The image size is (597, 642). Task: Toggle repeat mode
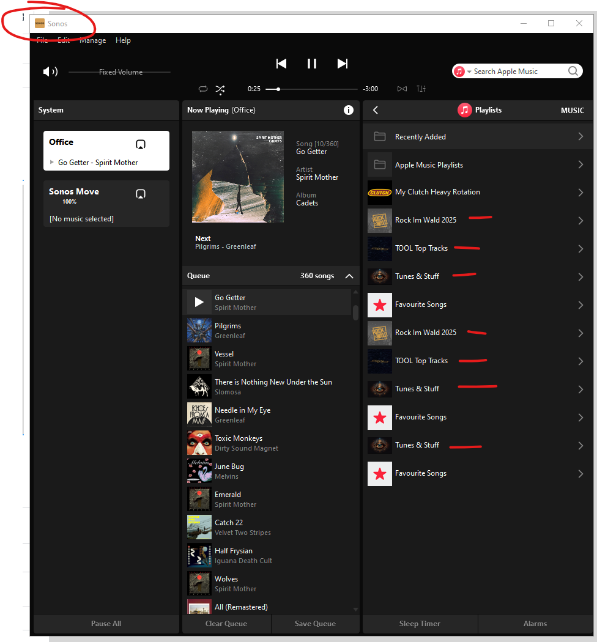pyautogui.click(x=203, y=89)
